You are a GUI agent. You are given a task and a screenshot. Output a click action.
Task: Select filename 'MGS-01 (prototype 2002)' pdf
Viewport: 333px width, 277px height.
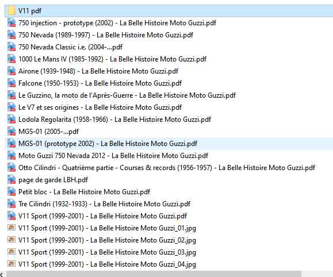point(108,144)
